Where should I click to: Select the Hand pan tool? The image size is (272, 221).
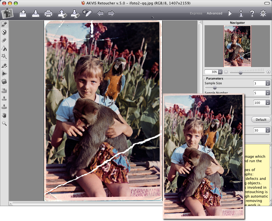click(x=4, y=115)
